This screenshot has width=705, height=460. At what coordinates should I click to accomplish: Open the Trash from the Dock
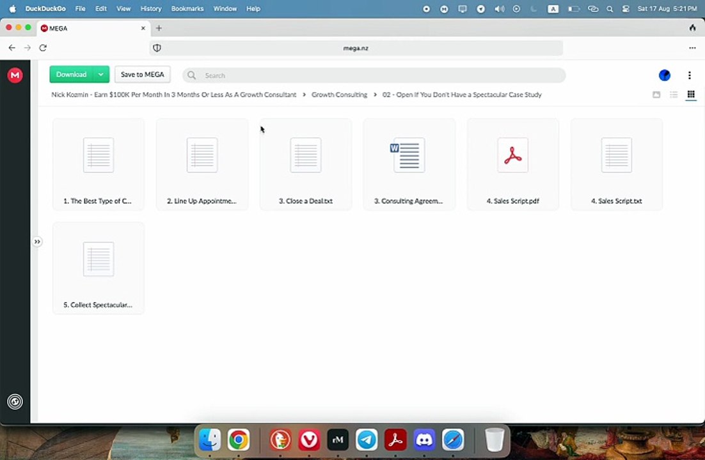click(x=495, y=440)
